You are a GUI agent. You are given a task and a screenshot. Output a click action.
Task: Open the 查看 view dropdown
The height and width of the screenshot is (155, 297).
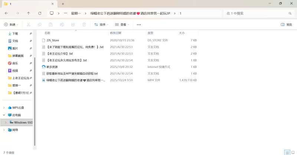[x=122, y=25]
